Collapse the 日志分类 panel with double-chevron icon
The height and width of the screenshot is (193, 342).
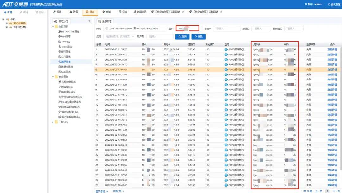click(x=89, y=21)
